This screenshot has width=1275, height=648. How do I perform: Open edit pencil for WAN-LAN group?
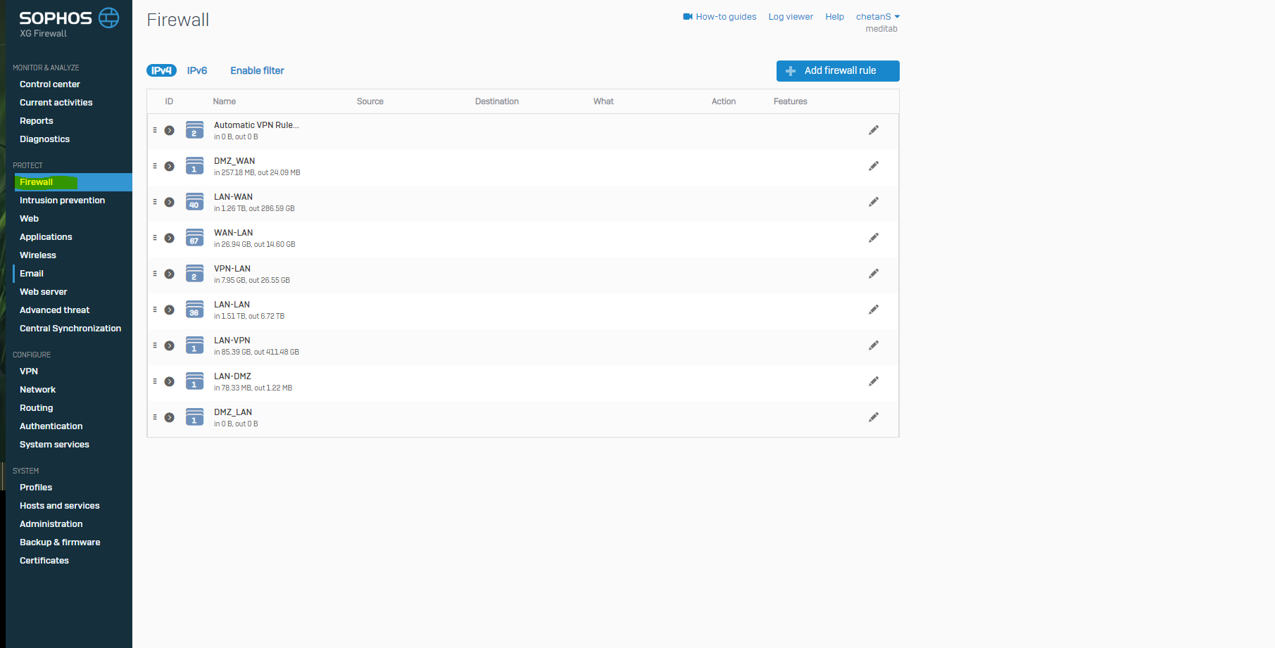click(x=874, y=238)
